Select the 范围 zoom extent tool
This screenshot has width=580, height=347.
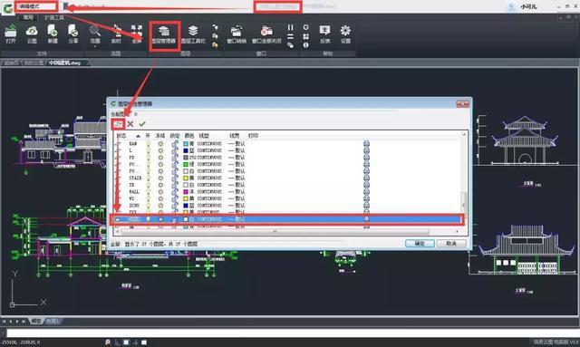click(x=95, y=34)
